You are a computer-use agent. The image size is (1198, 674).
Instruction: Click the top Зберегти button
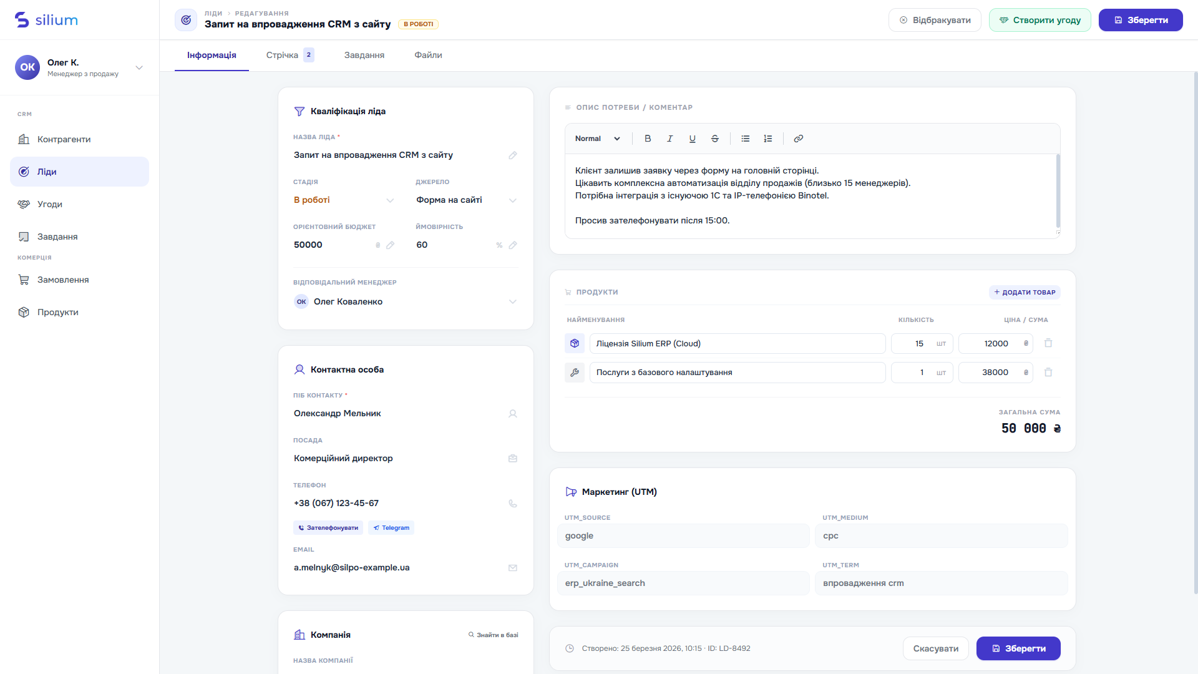click(x=1141, y=20)
